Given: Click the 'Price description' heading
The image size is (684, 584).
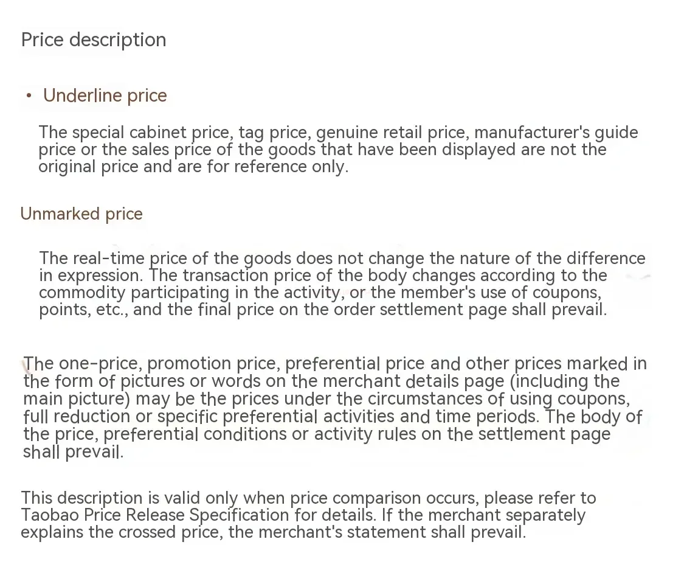Looking at the screenshot, I should point(94,40).
